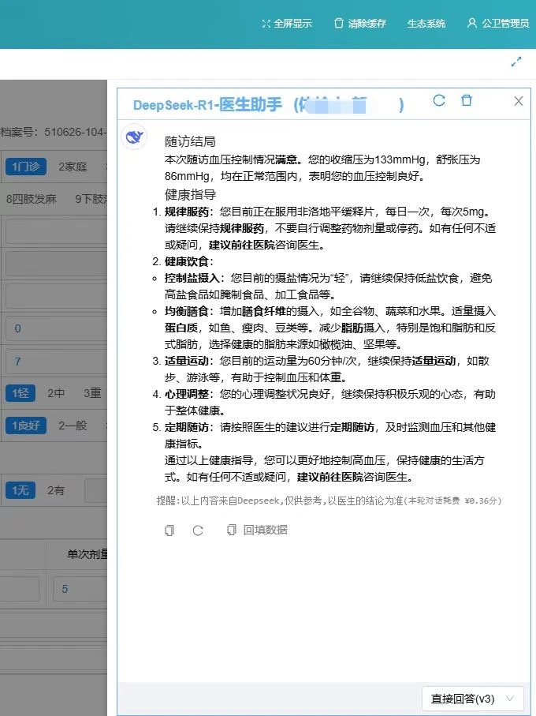The width and height of the screenshot is (536, 716).
Task: Copy the AI response text
Action: click(169, 530)
